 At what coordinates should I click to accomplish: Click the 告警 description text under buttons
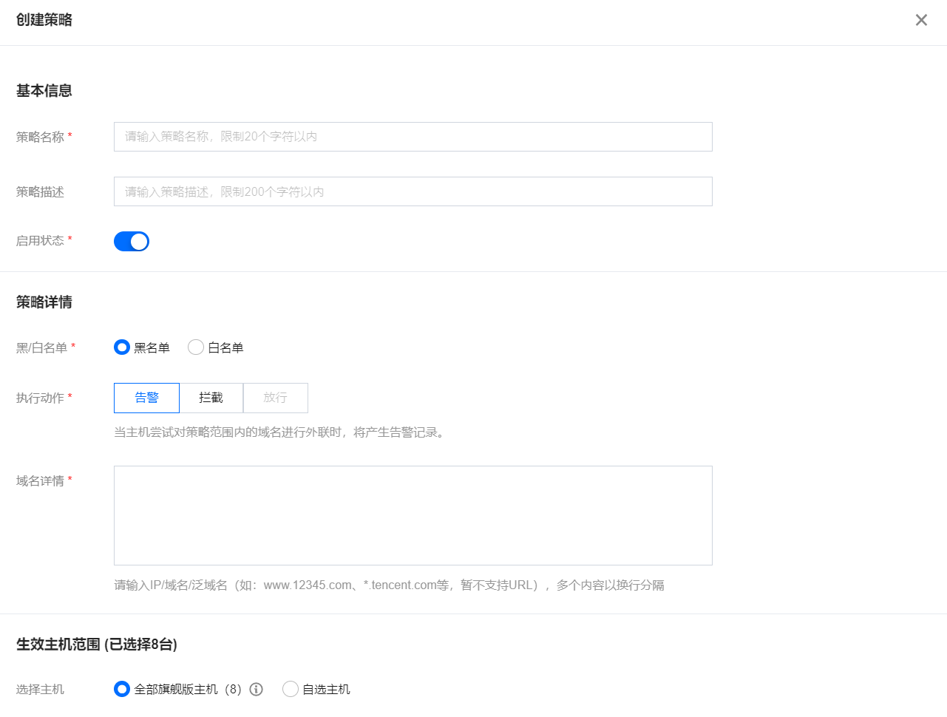pyautogui.click(x=280, y=432)
